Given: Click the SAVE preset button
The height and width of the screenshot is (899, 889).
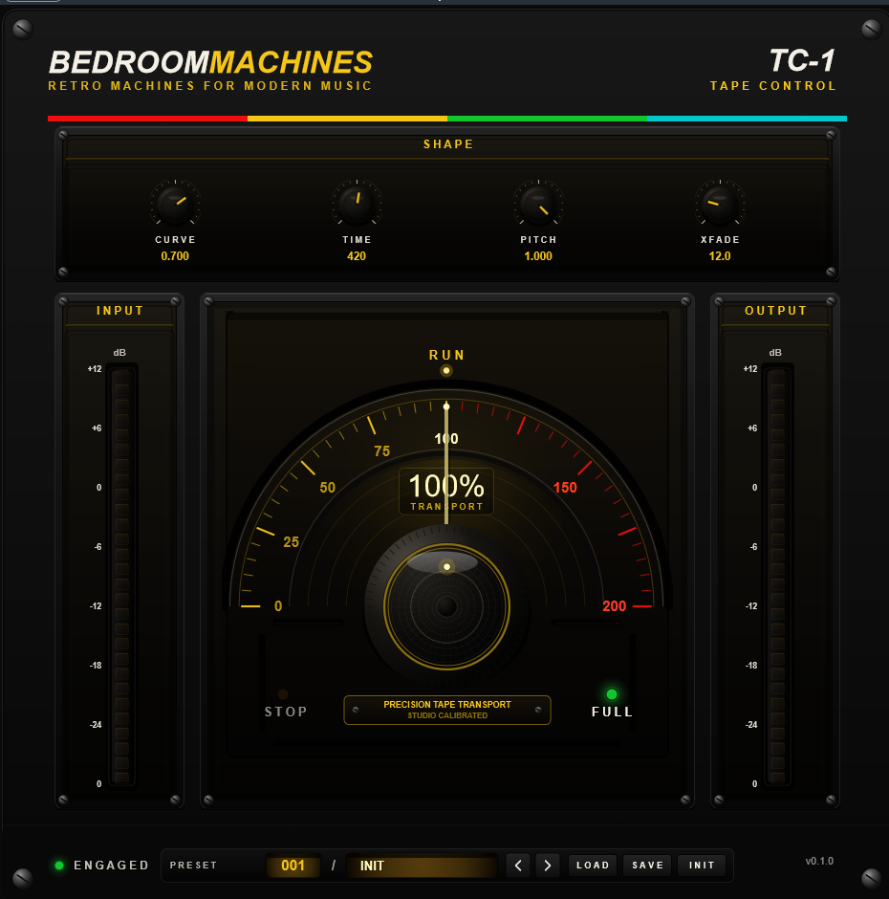Looking at the screenshot, I should pyautogui.click(x=648, y=866).
